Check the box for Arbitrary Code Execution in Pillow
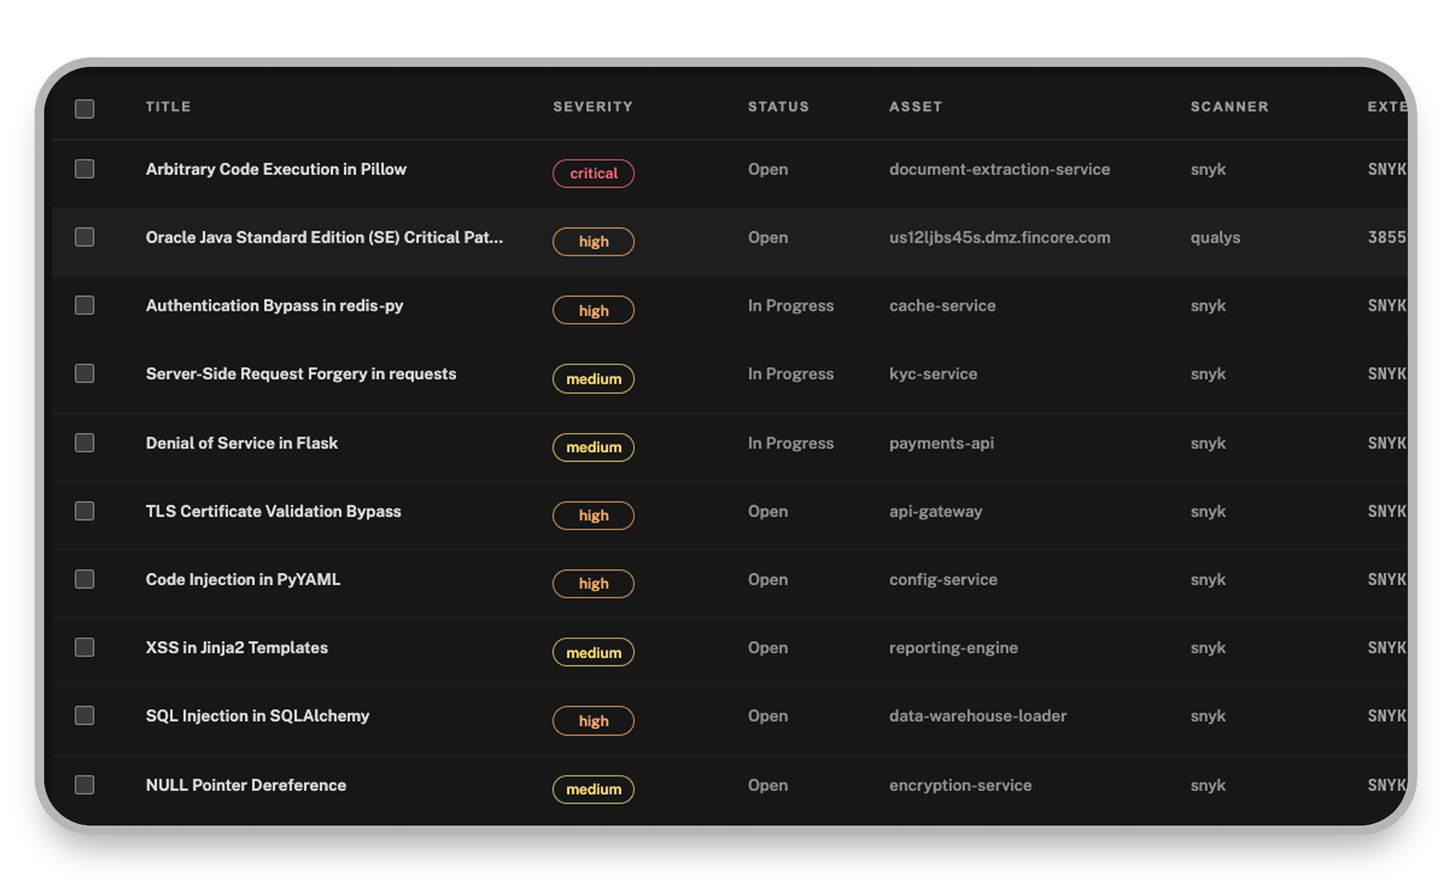The height and width of the screenshot is (893, 1452). click(84, 169)
